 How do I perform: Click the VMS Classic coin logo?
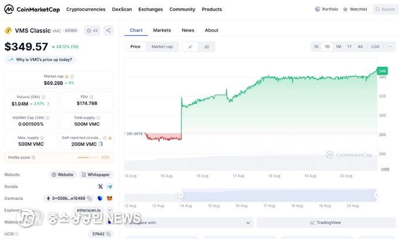tap(8, 30)
